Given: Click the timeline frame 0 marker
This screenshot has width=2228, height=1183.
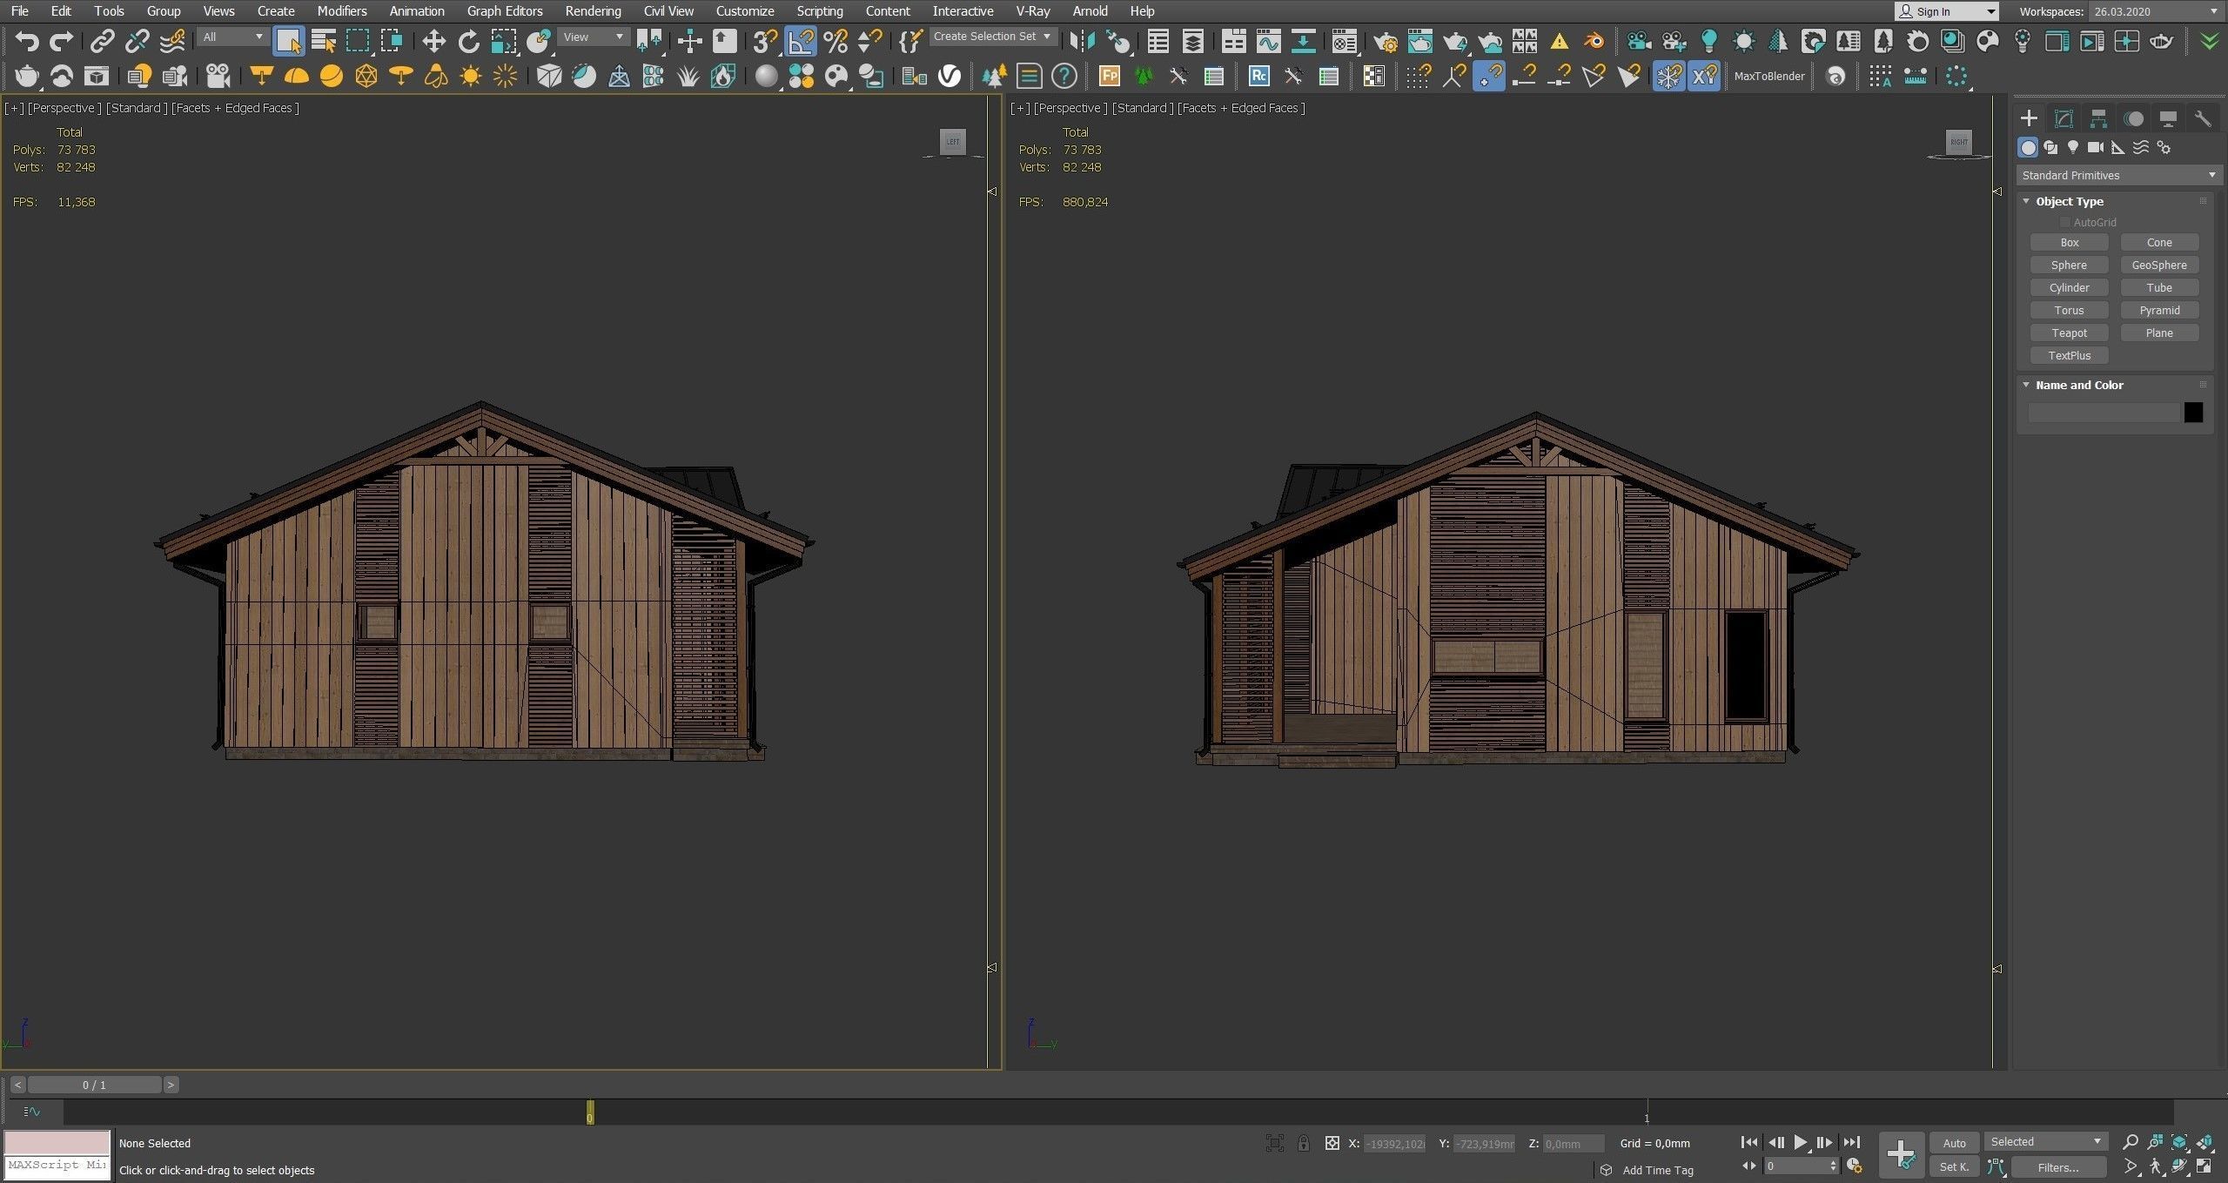Looking at the screenshot, I should tap(590, 1112).
